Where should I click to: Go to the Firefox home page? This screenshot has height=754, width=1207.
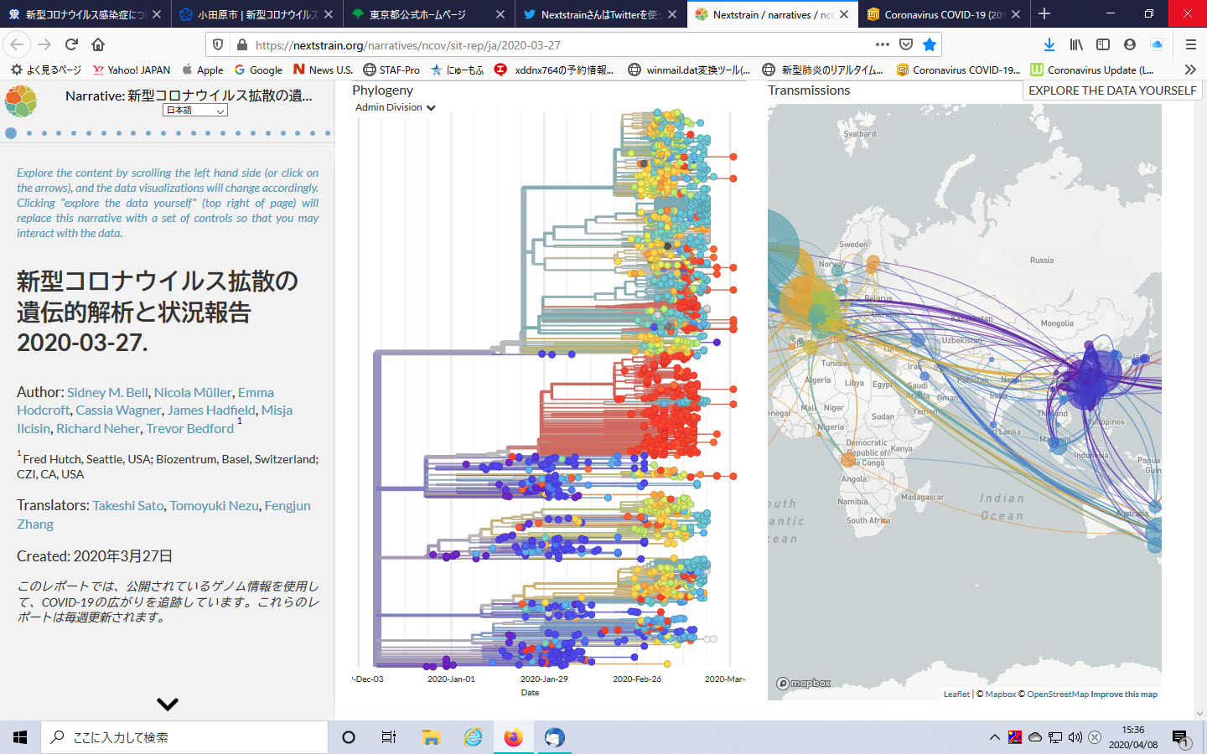coord(98,44)
